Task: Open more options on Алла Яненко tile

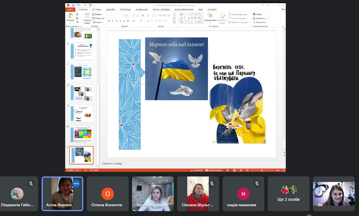Action: (76, 183)
